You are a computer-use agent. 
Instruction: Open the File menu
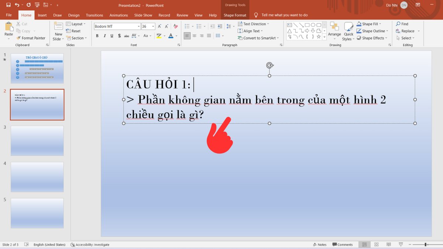click(x=9, y=15)
